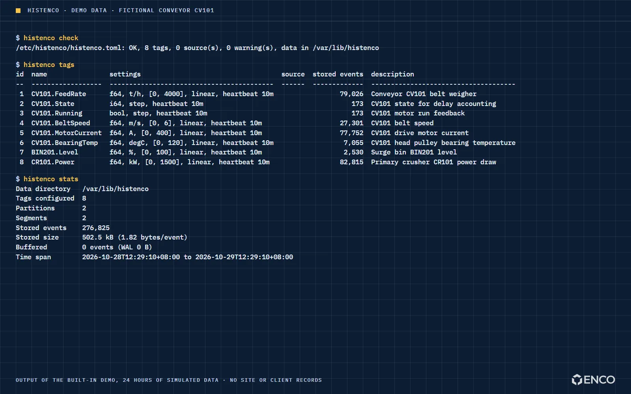Select the 'histenco tags' command text
Screen dimensions: 631x394
pos(49,65)
